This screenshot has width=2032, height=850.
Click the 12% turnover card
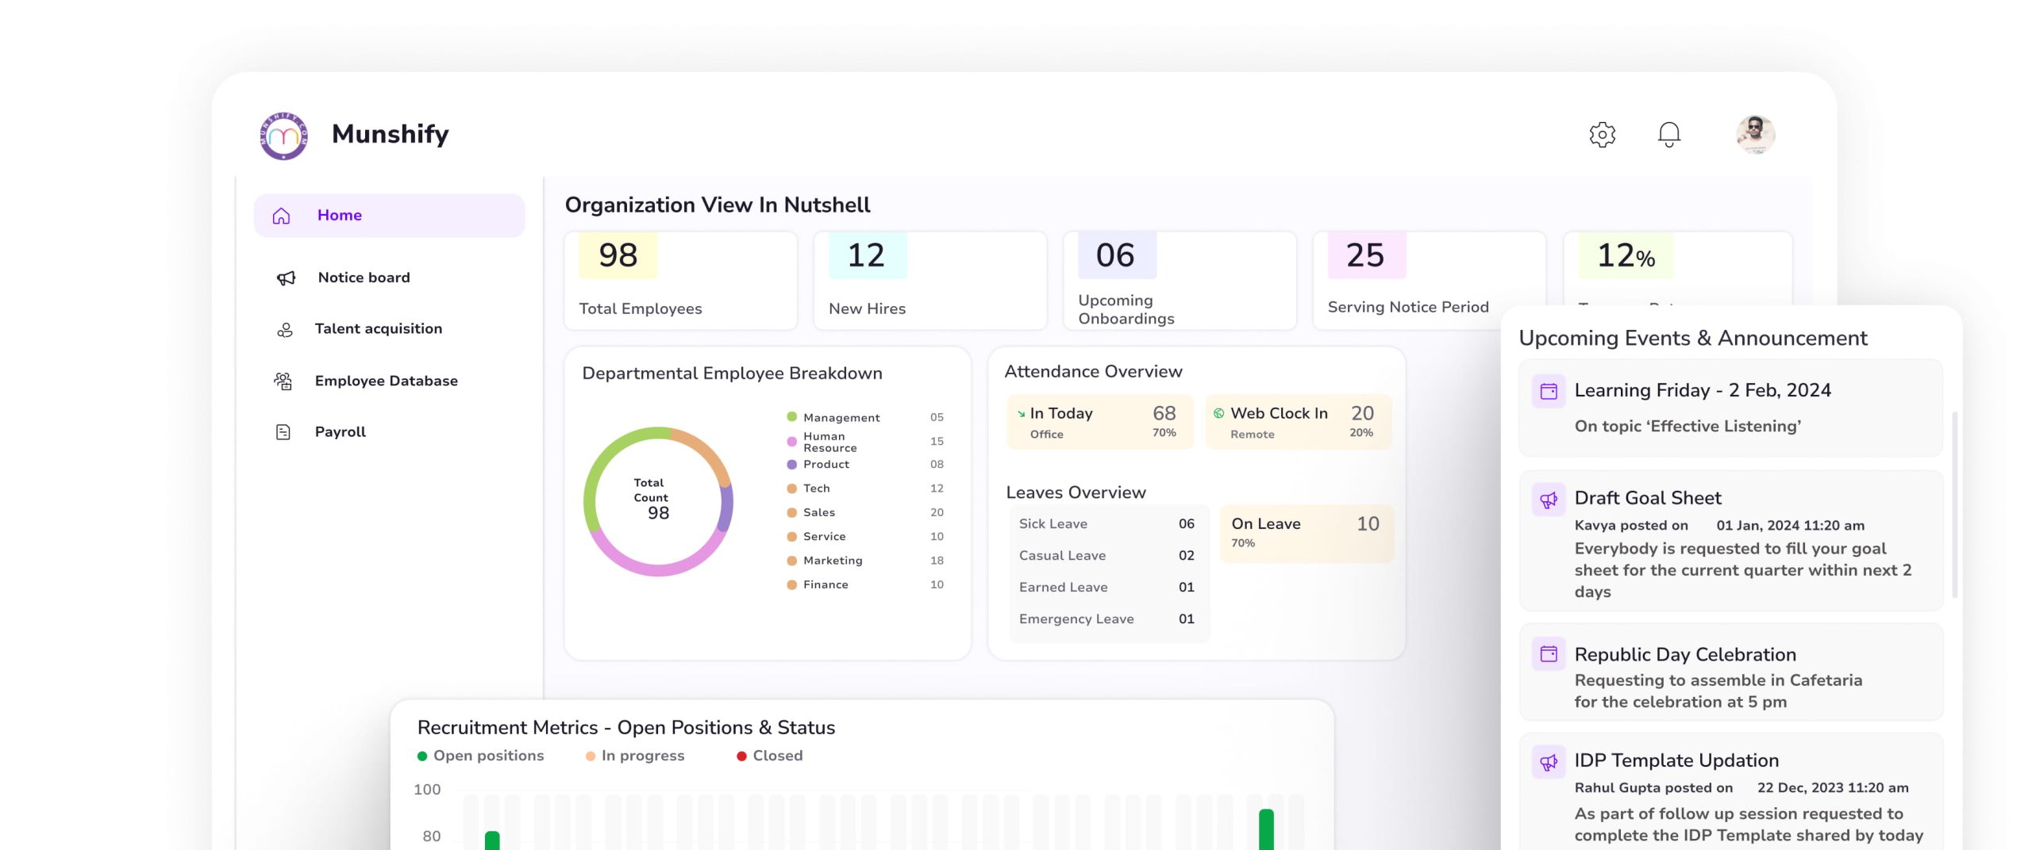coord(1677,268)
